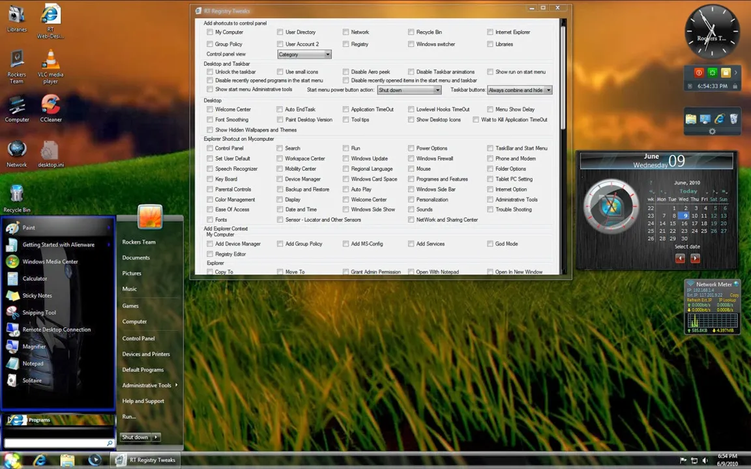Launch CCleaner from the desktop
This screenshot has width=751, height=469.
50,109
